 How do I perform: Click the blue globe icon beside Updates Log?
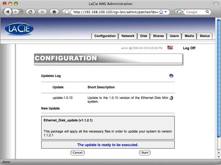(171, 76)
